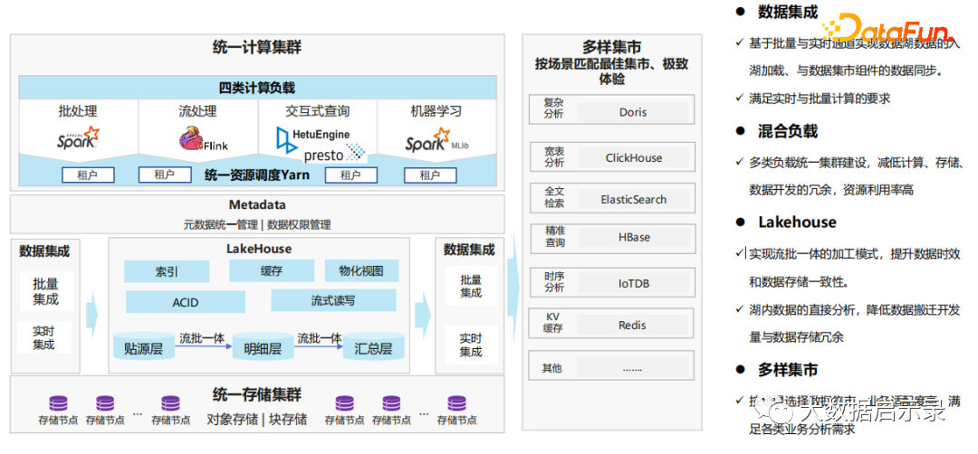This screenshot has height=454, width=978.
Task: Select the Redis box
Action: pyautogui.click(x=632, y=325)
